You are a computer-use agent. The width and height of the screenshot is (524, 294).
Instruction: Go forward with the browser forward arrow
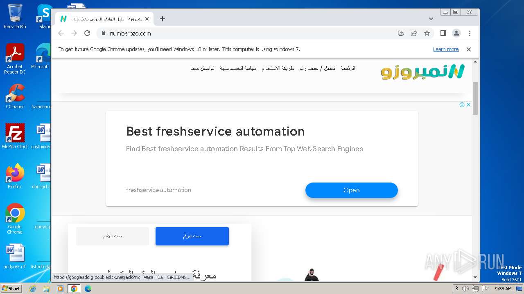pos(74,33)
